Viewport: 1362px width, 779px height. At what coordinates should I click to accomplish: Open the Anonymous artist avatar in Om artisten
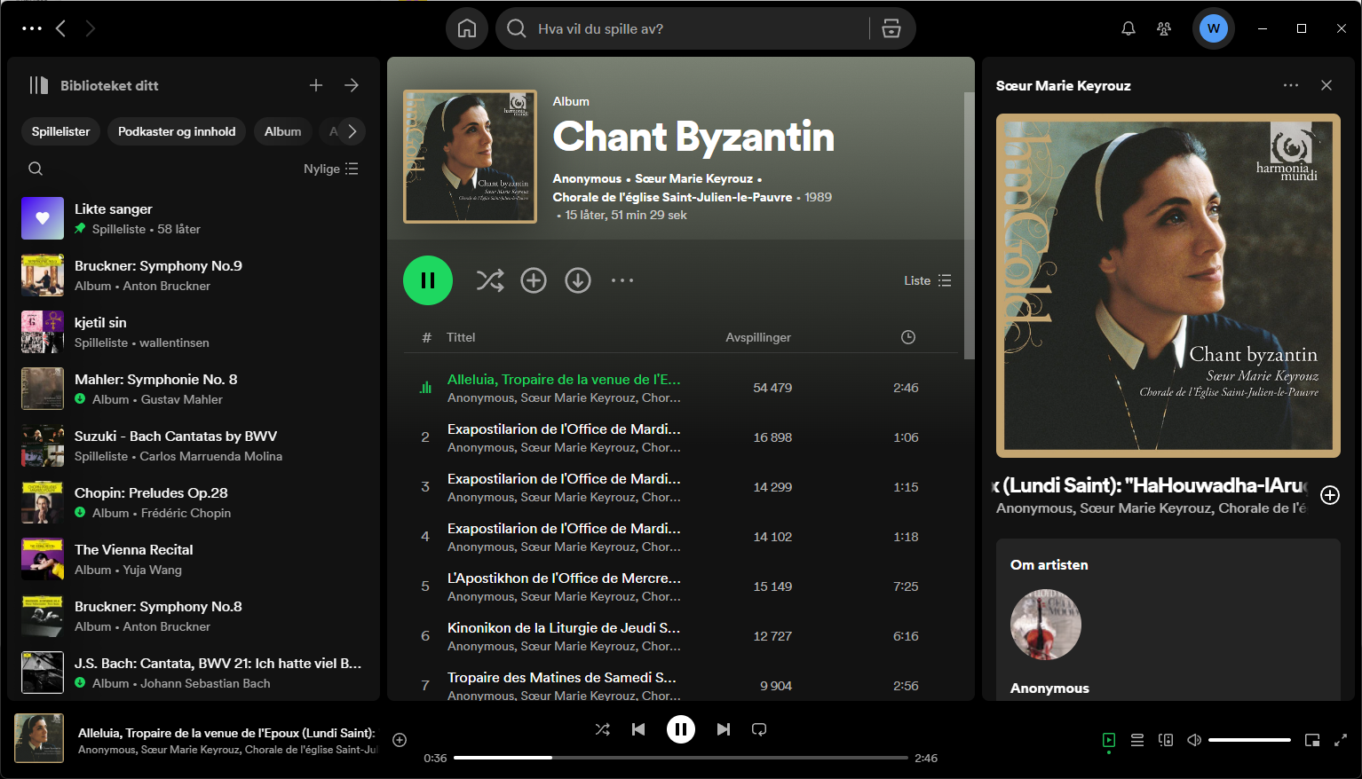(1046, 625)
